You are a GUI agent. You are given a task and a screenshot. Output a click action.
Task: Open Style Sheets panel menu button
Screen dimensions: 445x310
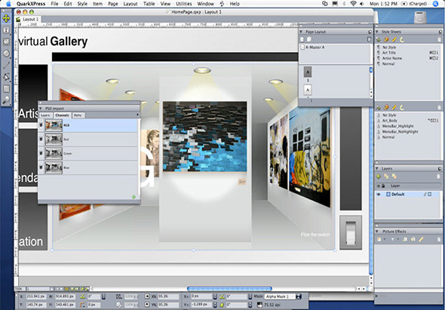440,32
